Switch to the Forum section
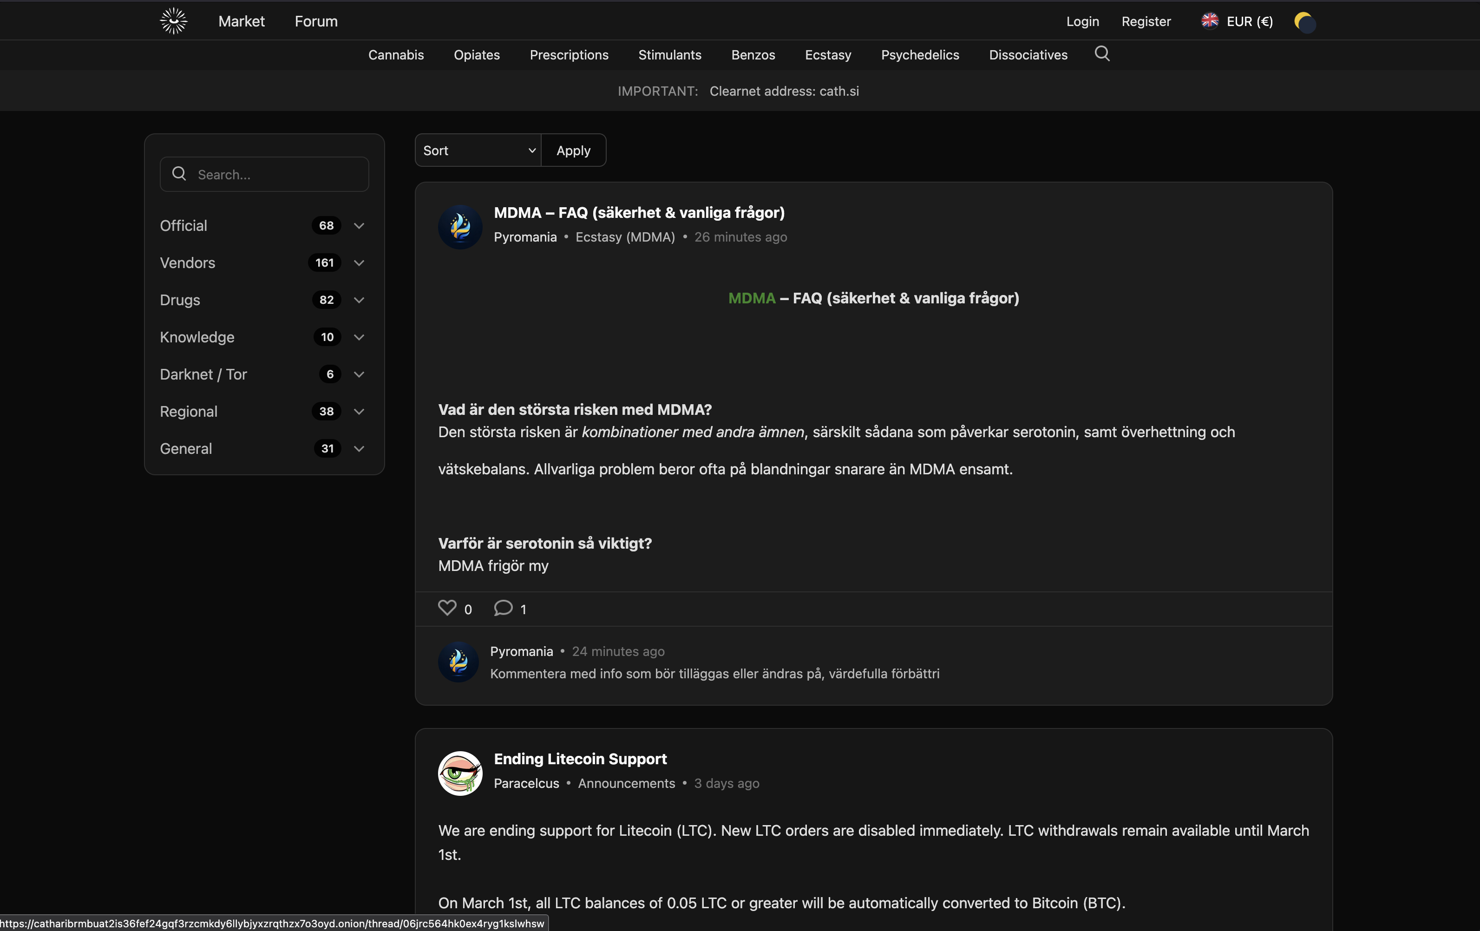The height and width of the screenshot is (931, 1480). (316, 20)
